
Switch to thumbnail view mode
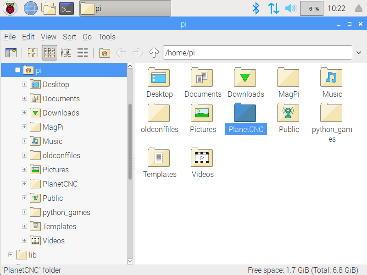tap(50, 53)
